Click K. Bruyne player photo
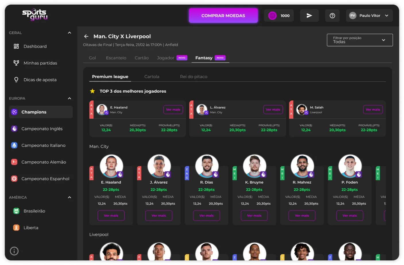 254,166
